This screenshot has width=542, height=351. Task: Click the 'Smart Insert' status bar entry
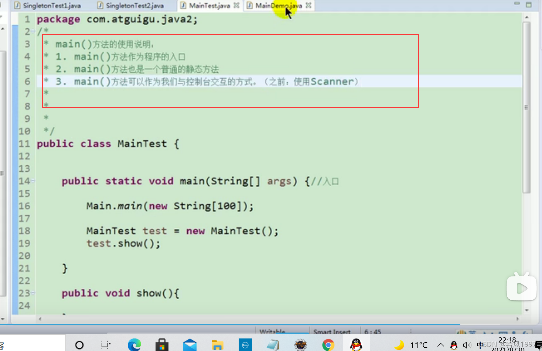tap(332, 331)
